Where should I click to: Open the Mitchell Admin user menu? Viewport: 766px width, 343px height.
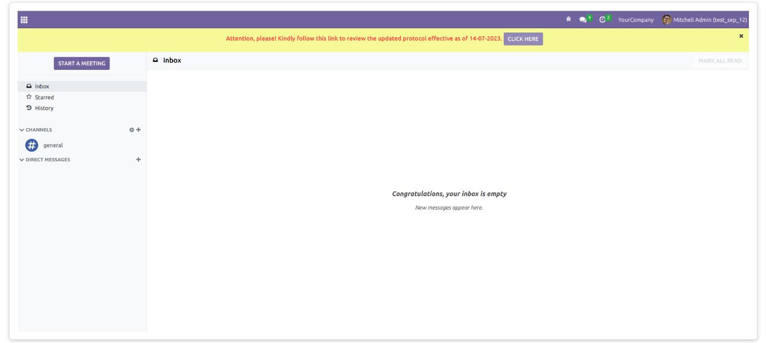tap(704, 20)
